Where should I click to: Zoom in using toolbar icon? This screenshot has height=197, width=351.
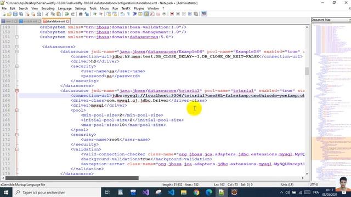pyautogui.click(x=95, y=14)
